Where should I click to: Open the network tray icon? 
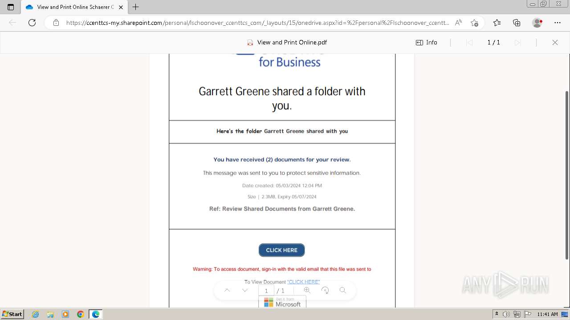pyautogui.click(x=517, y=314)
